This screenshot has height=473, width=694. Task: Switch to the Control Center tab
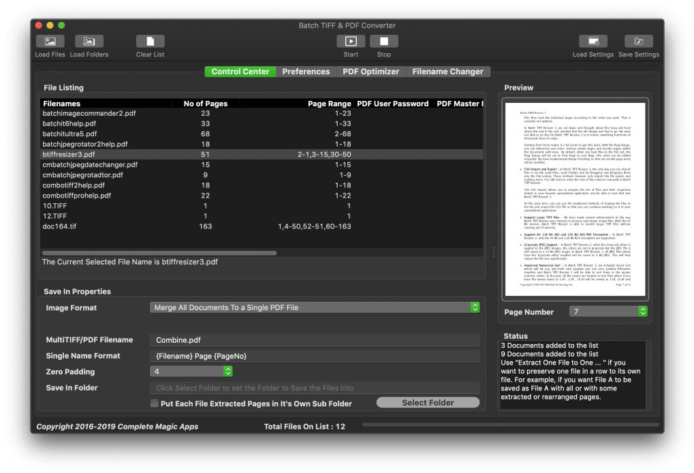tap(240, 72)
